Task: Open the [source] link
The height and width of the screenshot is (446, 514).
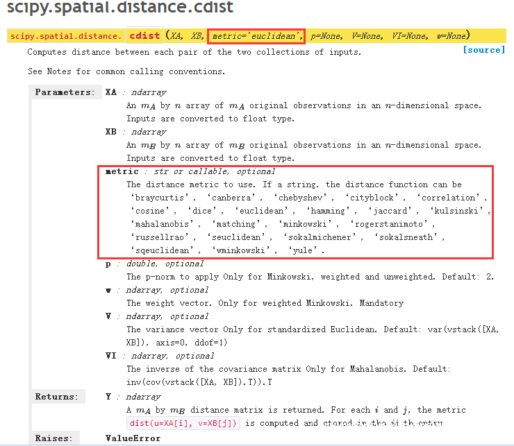Action: pos(484,50)
